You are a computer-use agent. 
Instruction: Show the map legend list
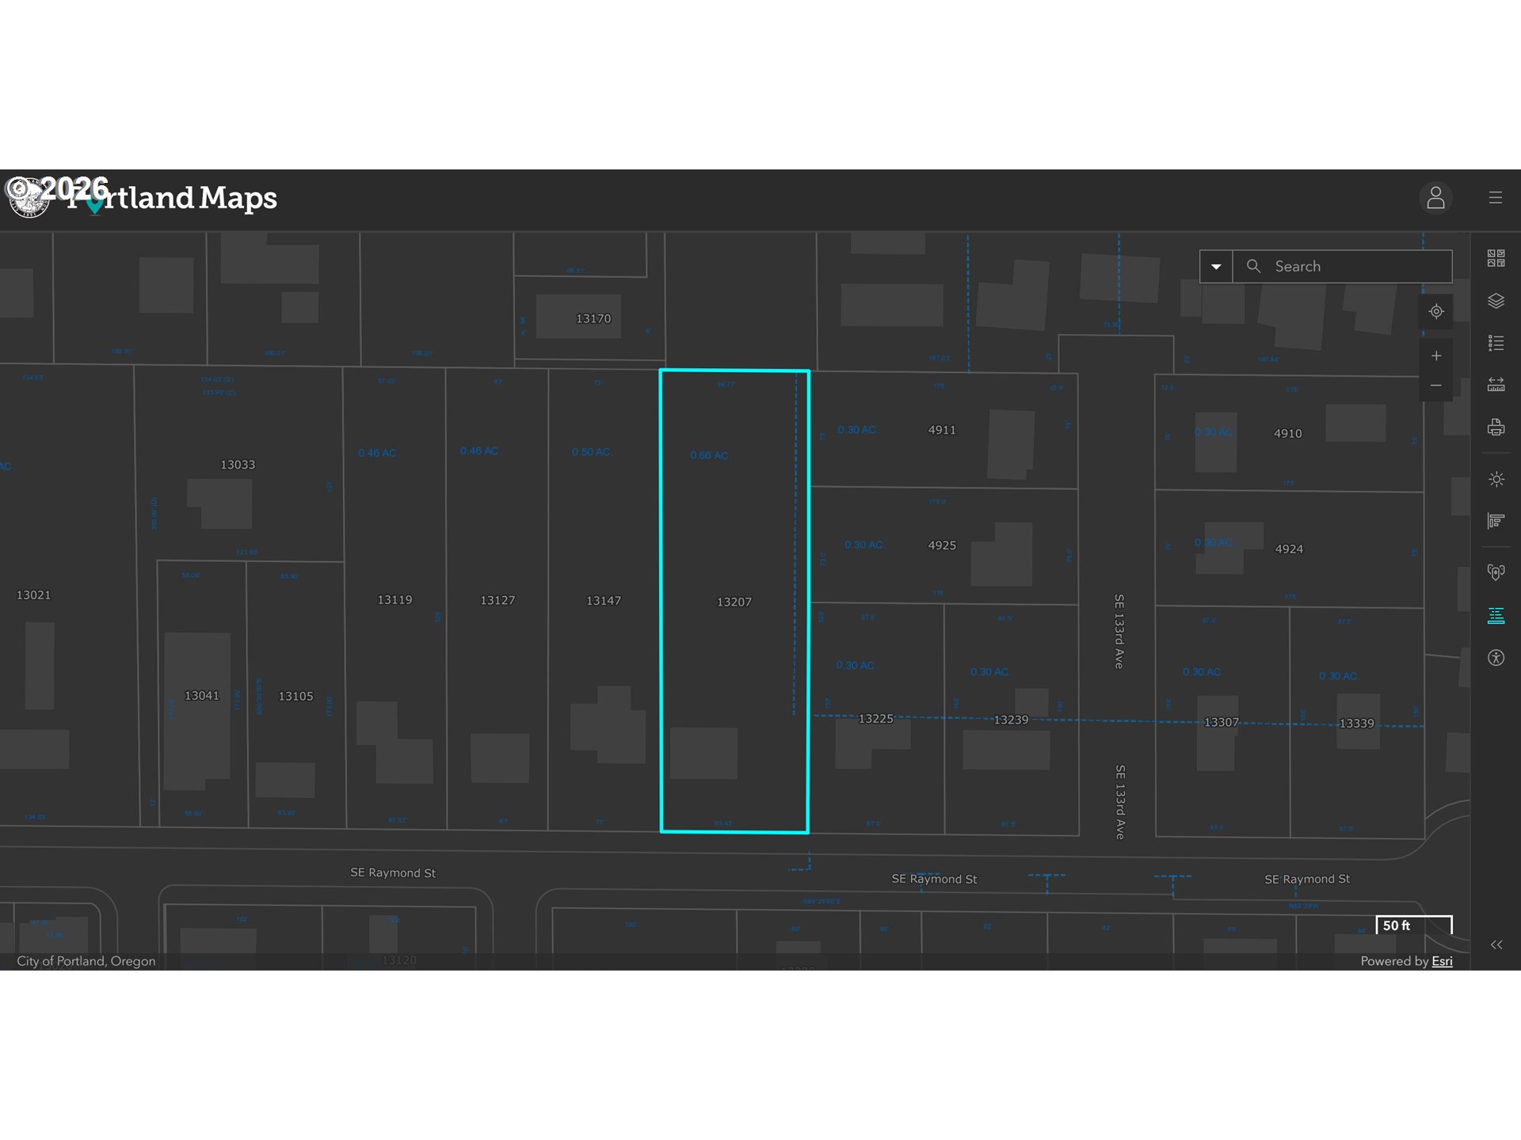click(x=1496, y=343)
